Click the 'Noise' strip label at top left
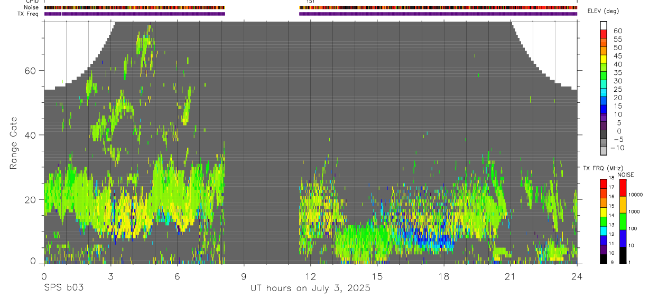This screenshot has width=649, height=299. pyautogui.click(x=31, y=7)
